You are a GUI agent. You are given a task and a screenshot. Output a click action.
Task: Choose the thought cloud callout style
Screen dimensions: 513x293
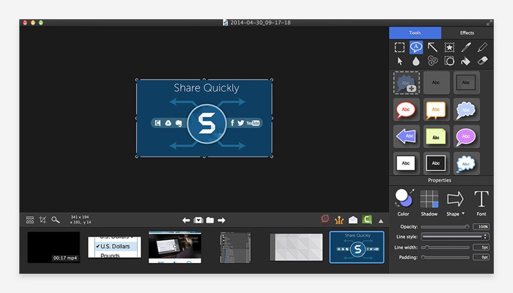(x=466, y=163)
